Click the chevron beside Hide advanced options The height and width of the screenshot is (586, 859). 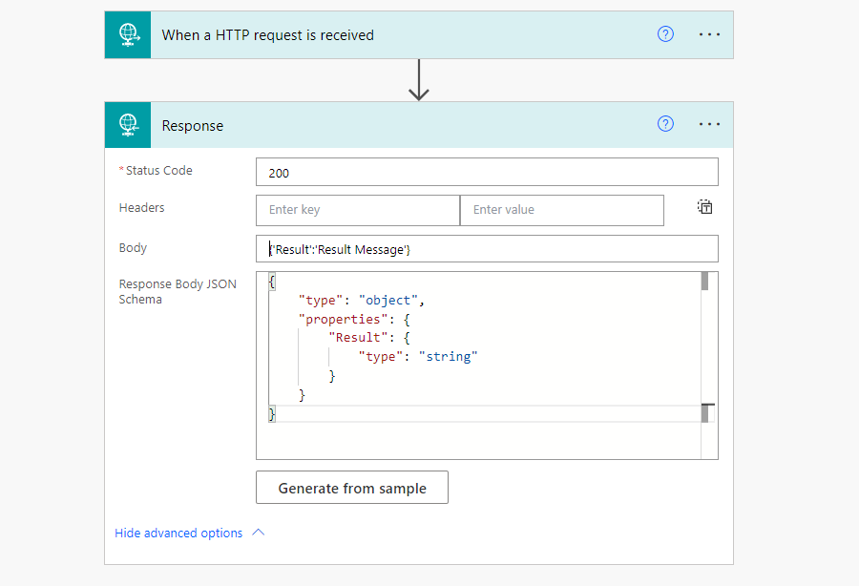click(x=259, y=533)
